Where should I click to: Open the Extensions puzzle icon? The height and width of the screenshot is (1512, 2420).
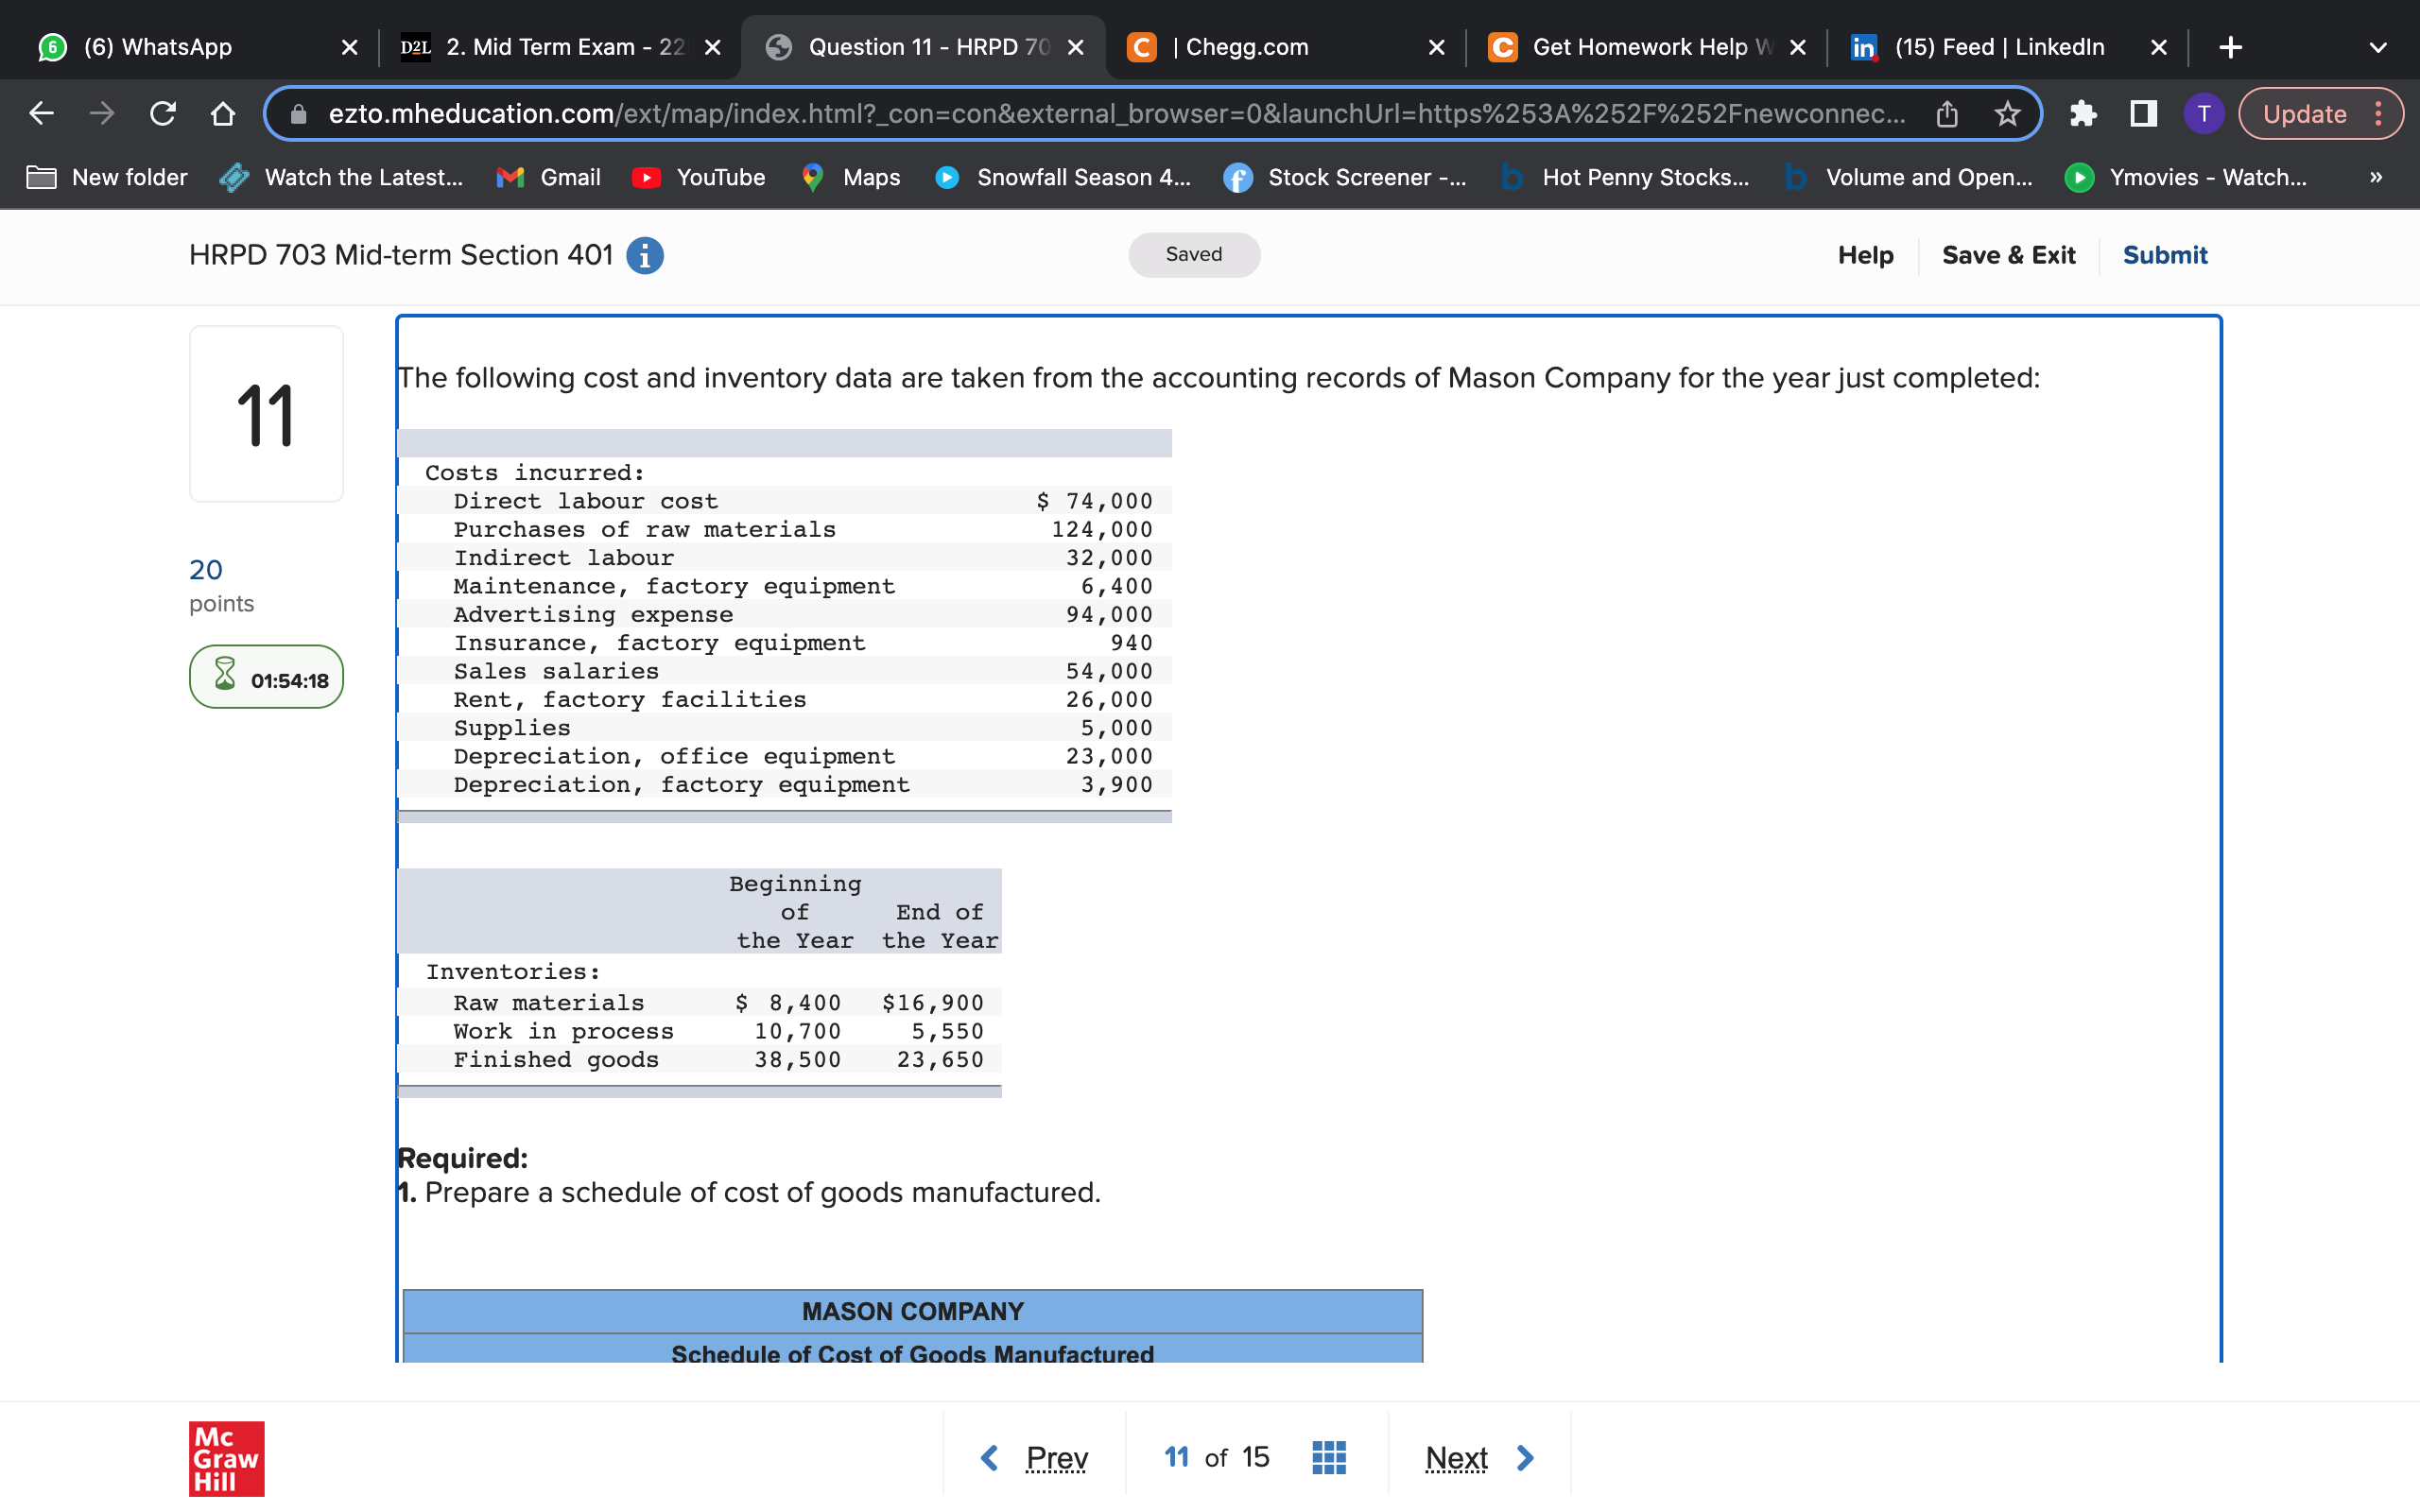pos(2082,114)
